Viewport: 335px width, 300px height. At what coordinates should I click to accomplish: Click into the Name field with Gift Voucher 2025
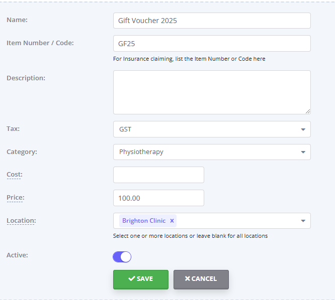point(212,21)
